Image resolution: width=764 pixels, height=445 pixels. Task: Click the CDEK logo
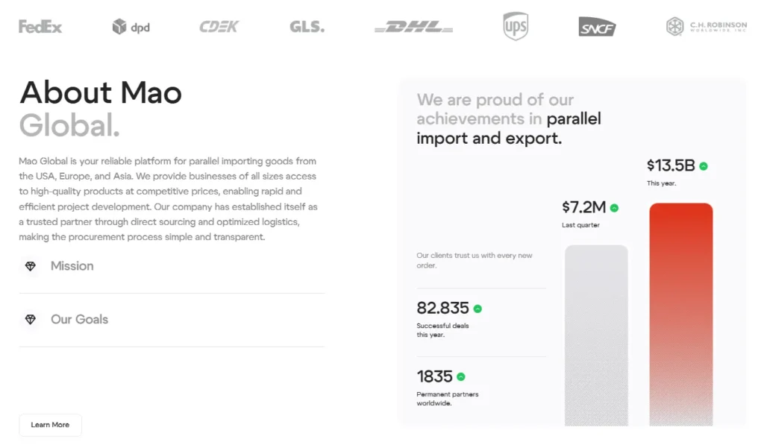coord(219,25)
